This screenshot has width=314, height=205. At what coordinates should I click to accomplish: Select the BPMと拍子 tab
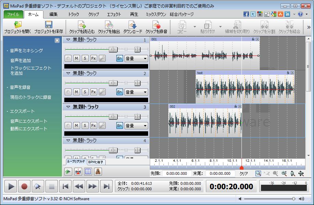point(96,162)
